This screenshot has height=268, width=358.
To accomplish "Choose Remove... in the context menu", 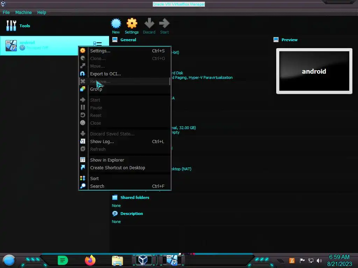I will [125, 82].
